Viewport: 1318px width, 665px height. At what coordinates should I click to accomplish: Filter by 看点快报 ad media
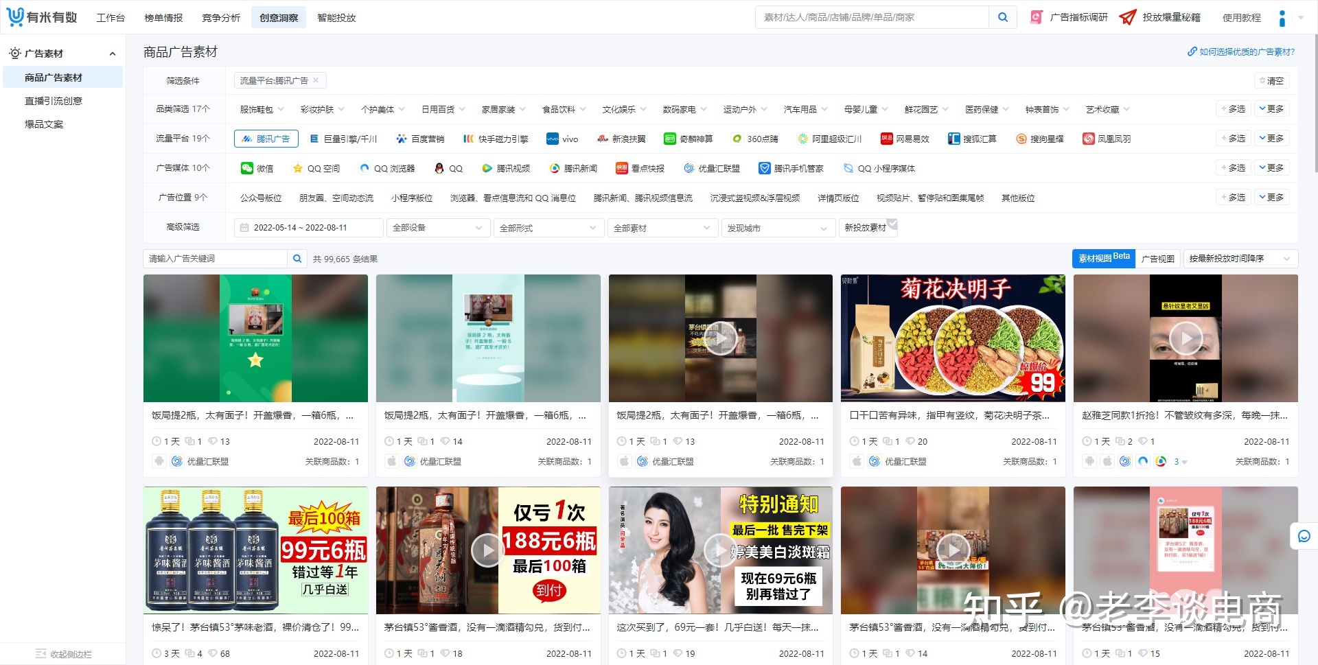640,168
